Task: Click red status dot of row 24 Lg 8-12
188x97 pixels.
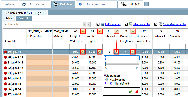Action: [x=5, y=78]
